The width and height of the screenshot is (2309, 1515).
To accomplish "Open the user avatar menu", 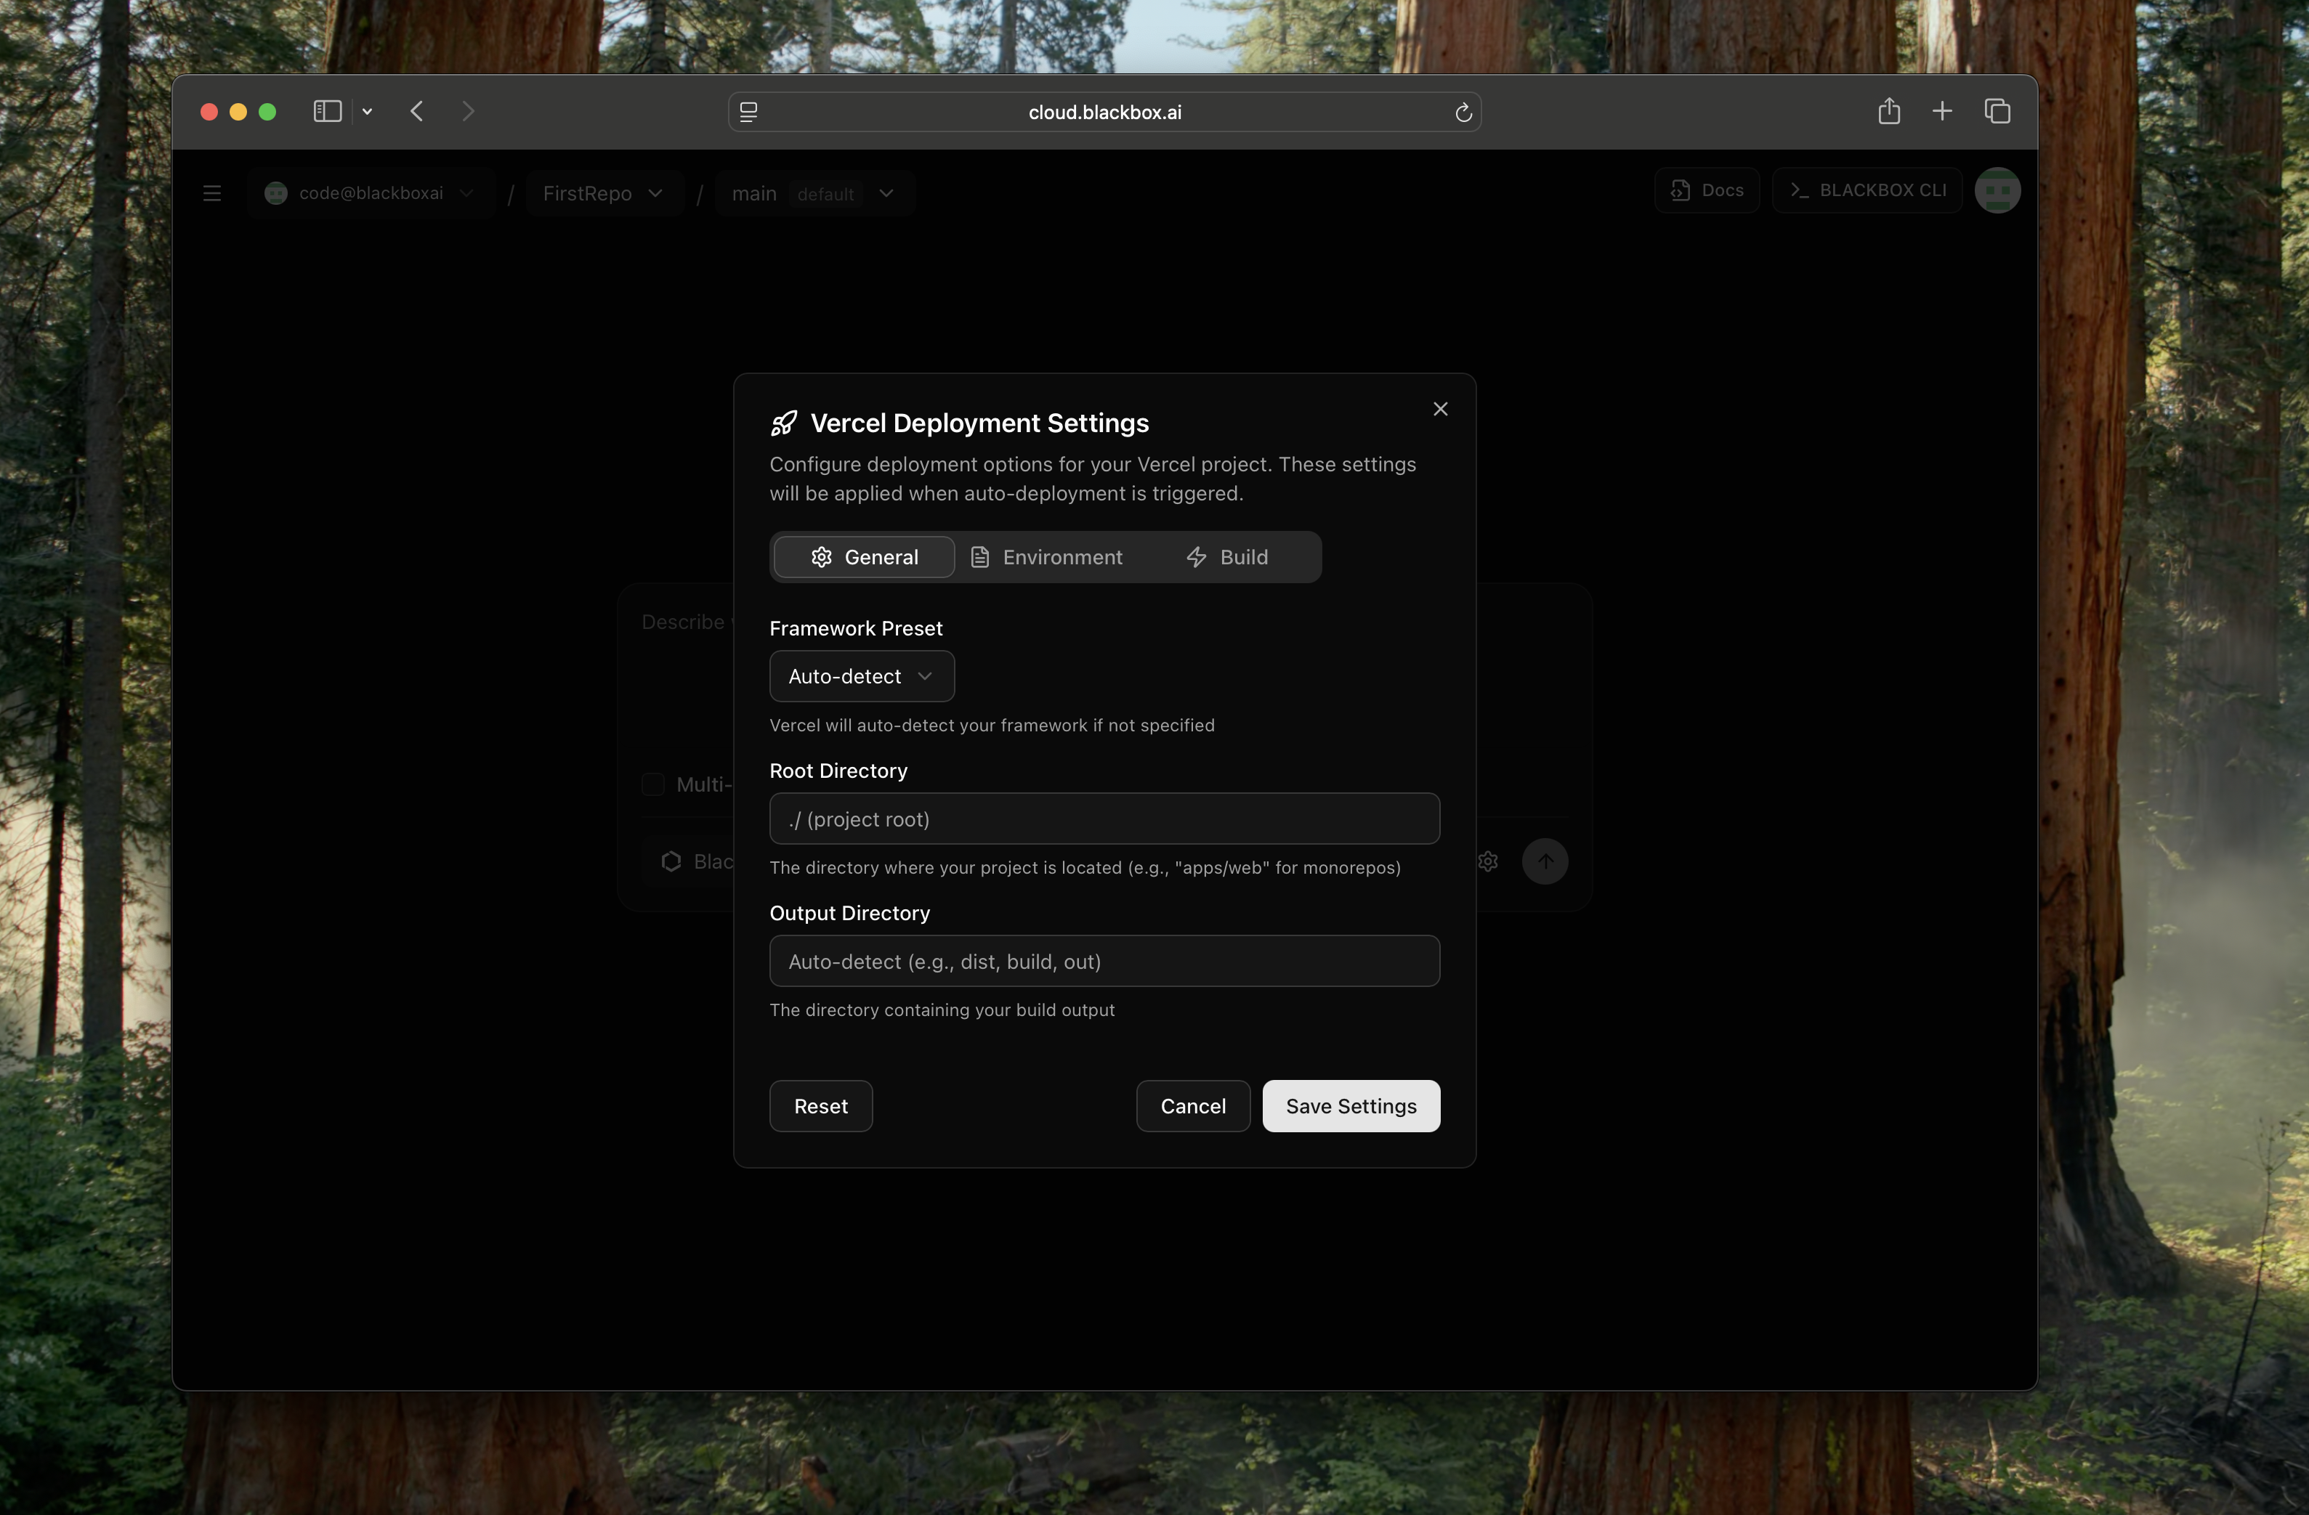I will tap(1997, 190).
